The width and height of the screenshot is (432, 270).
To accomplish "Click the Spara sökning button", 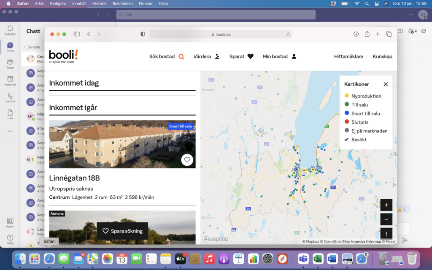I will coord(122,231).
